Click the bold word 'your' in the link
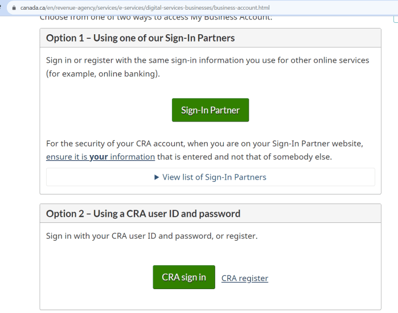This screenshot has width=398, height=313. pos(99,156)
